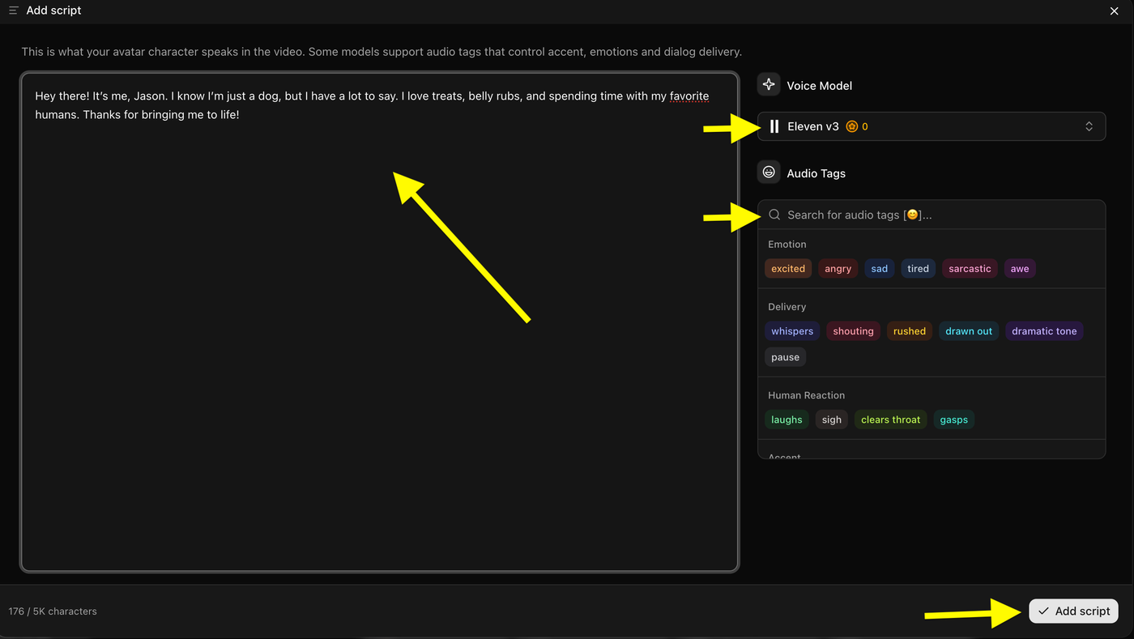Confirm with the Add script button

click(x=1073, y=611)
